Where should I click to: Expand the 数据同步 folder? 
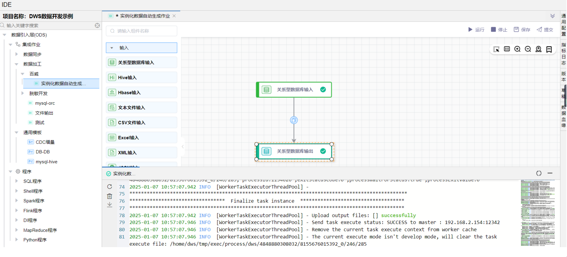(x=17, y=54)
